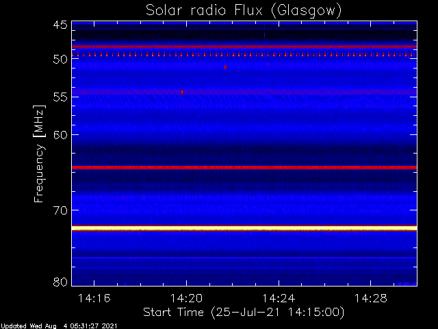The height and width of the screenshot is (329, 438).
Task: Click the bright yellow-white emission band below 70 MHz
Action: coord(244,228)
